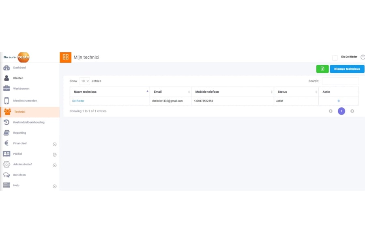Select the Meetinstrumenten device icon
Screen dimensions: 365x243
[6, 101]
